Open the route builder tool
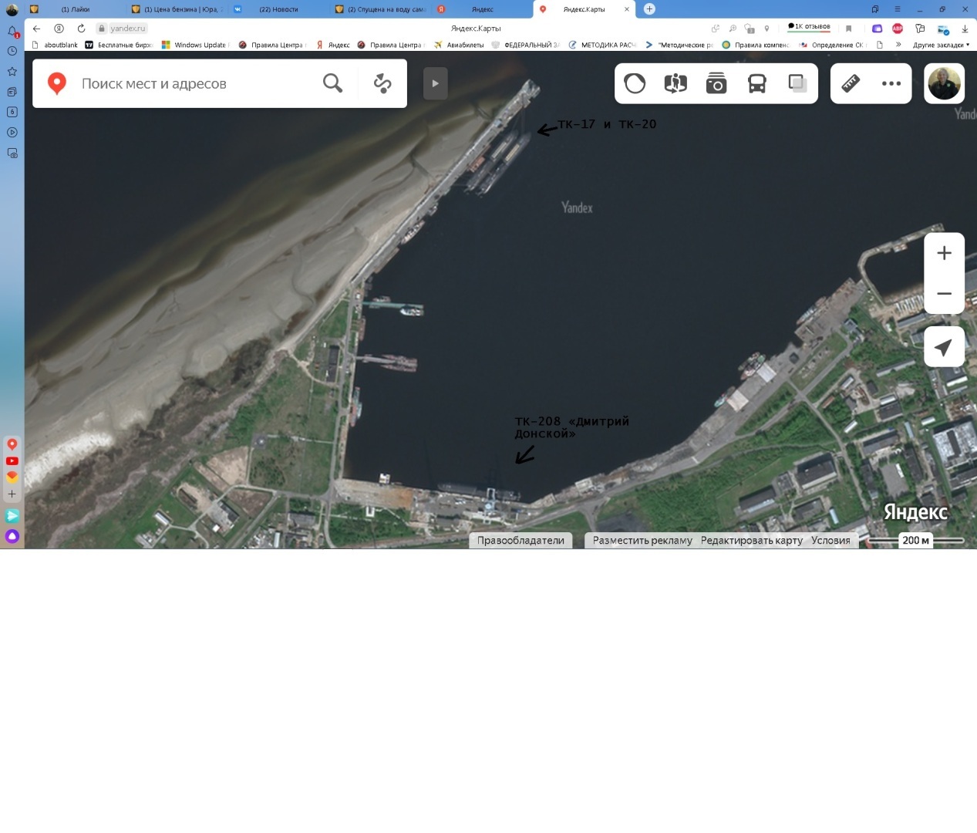The width and height of the screenshot is (977, 833). 382,83
